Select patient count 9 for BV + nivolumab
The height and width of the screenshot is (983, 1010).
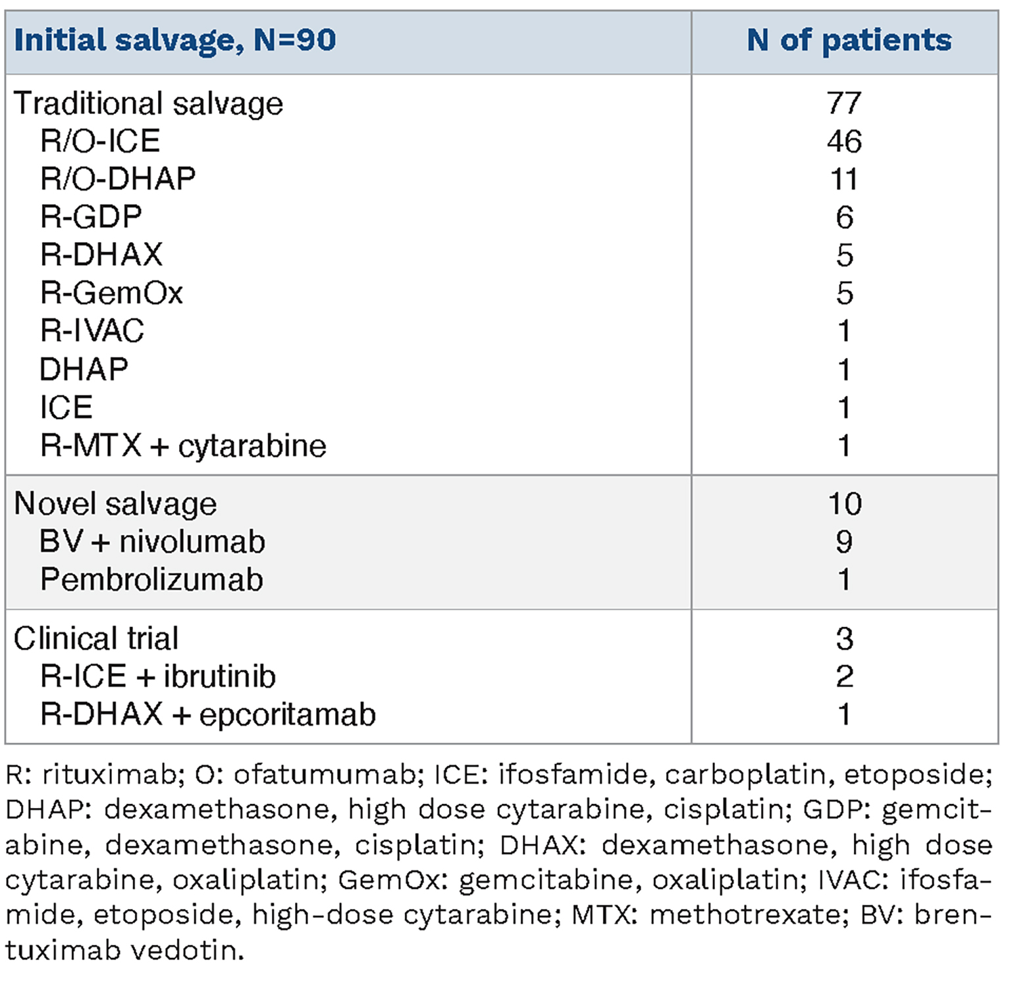(x=844, y=542)
